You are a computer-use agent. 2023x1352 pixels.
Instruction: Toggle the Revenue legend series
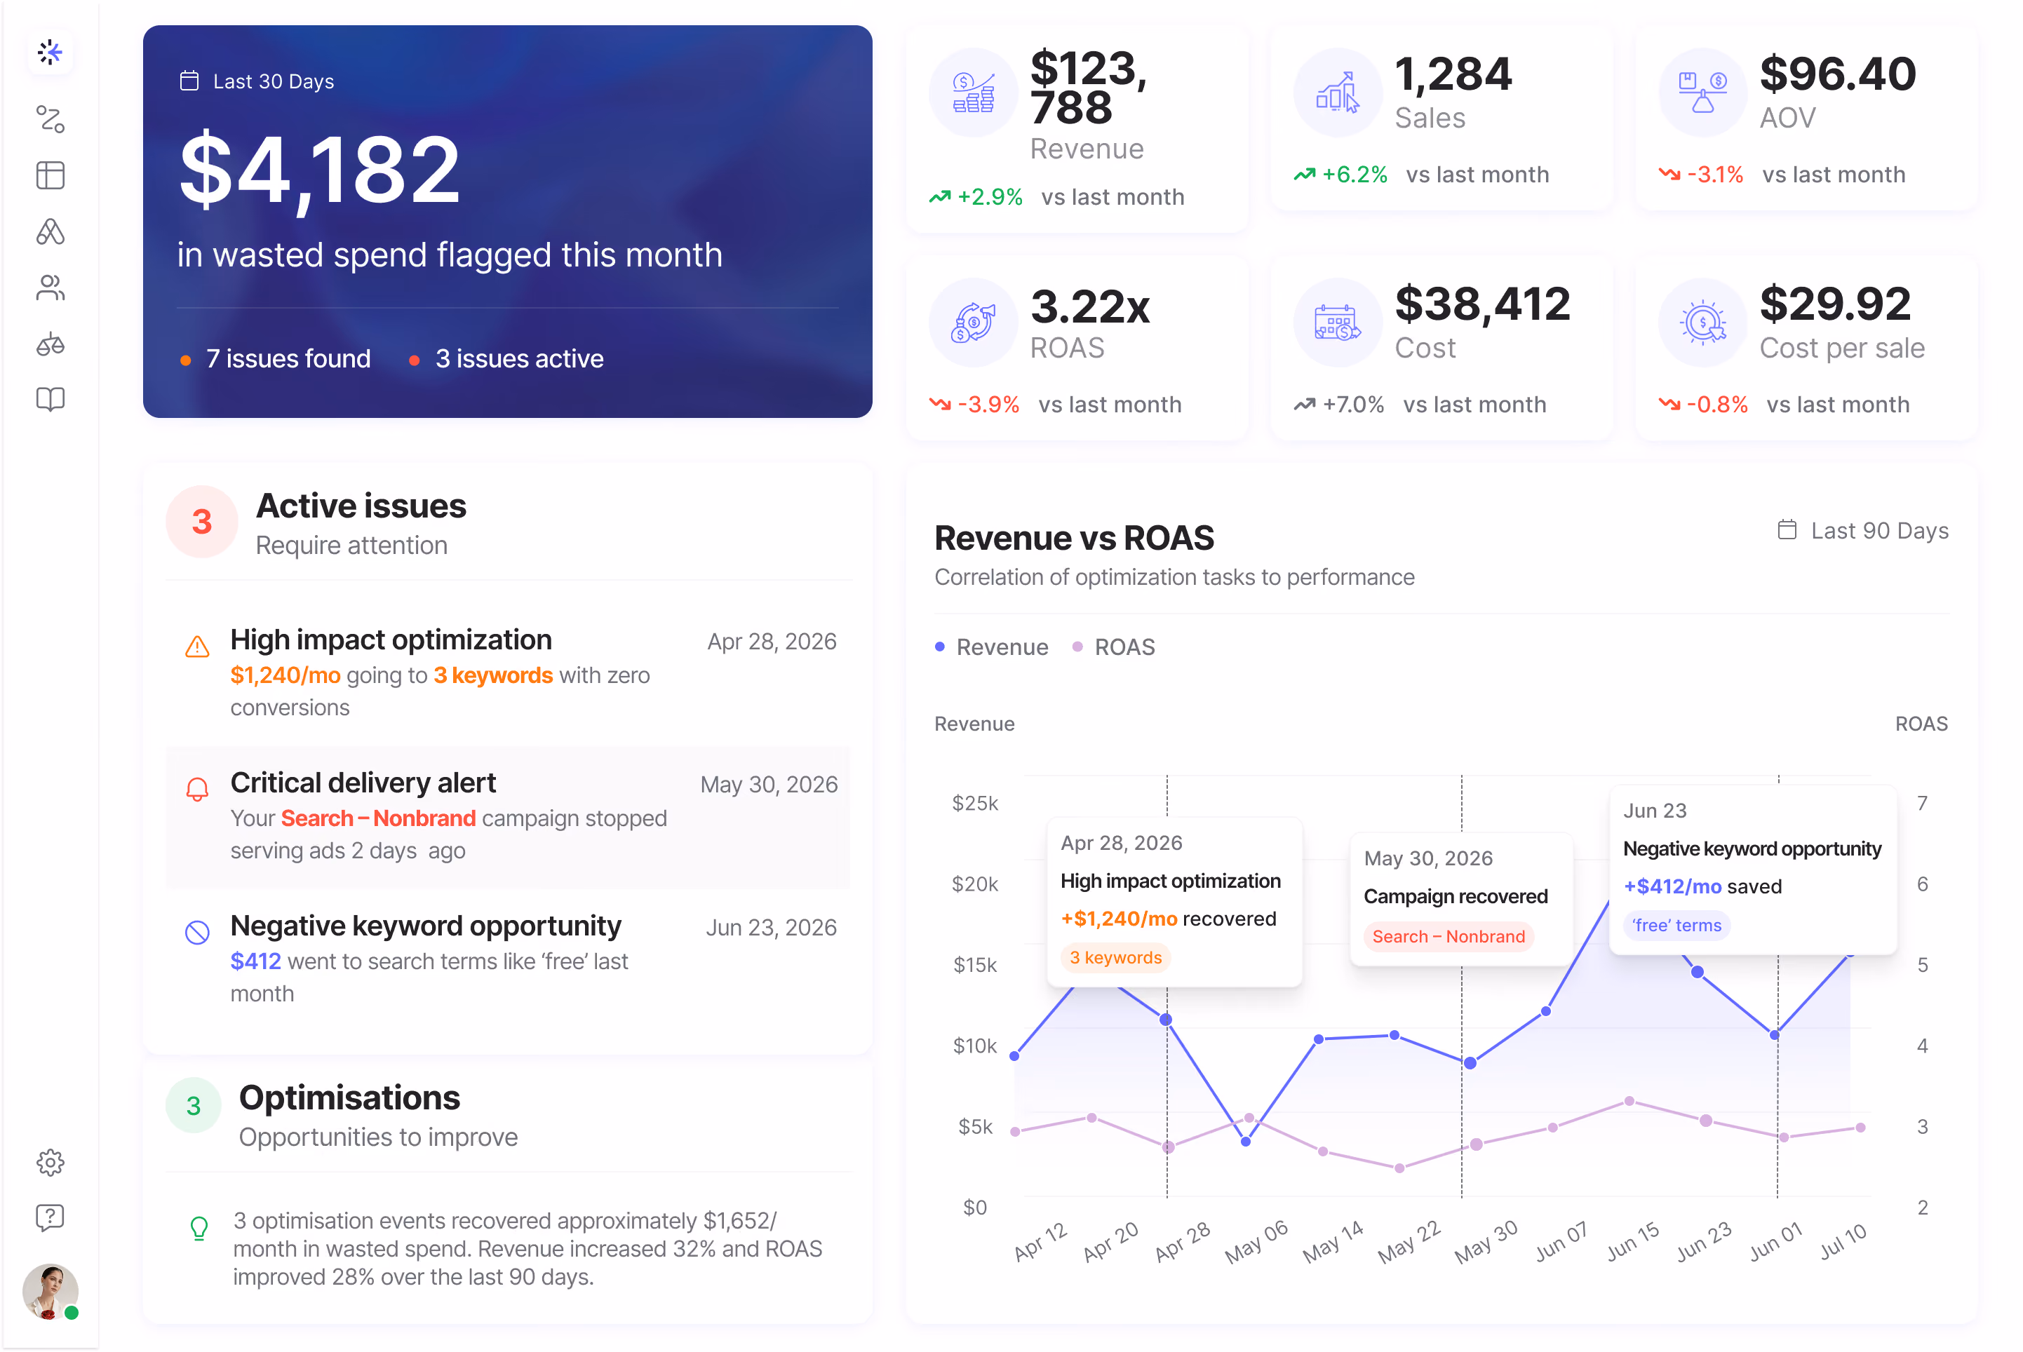tap(992, 647)
